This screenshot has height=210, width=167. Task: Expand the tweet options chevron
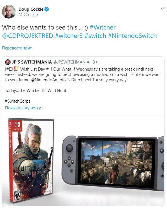point(162,9)
